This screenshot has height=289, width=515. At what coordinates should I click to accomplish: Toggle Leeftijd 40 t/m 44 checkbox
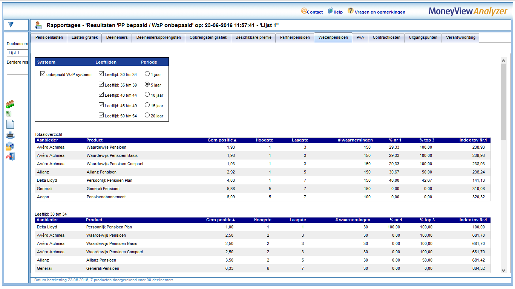pyautogui.click(x=101, y=94)
